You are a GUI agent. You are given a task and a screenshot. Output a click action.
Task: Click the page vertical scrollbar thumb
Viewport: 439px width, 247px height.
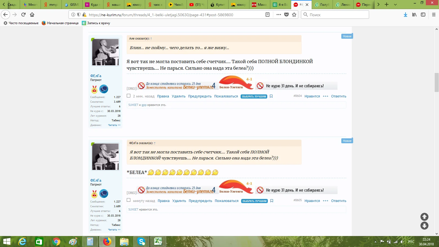pos(437,83)
